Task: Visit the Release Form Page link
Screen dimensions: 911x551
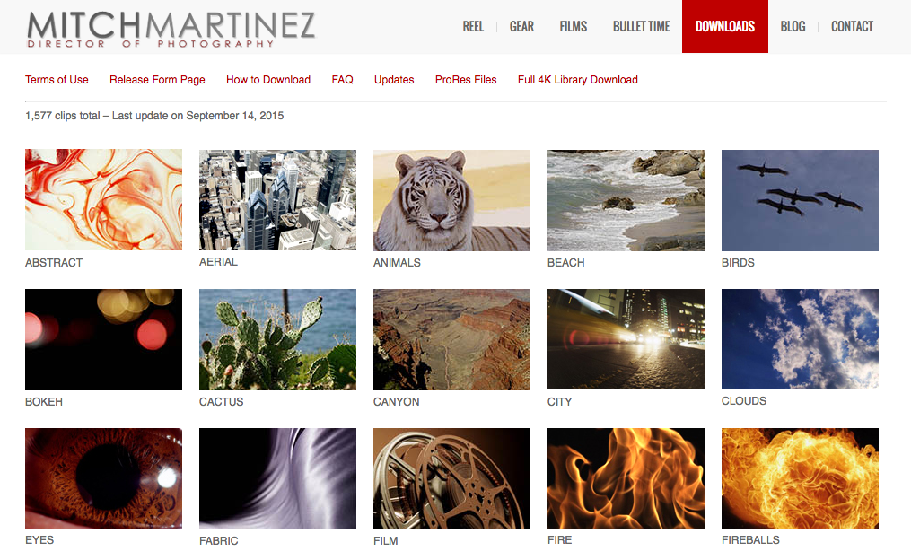Action: click(x=157, y=80)
